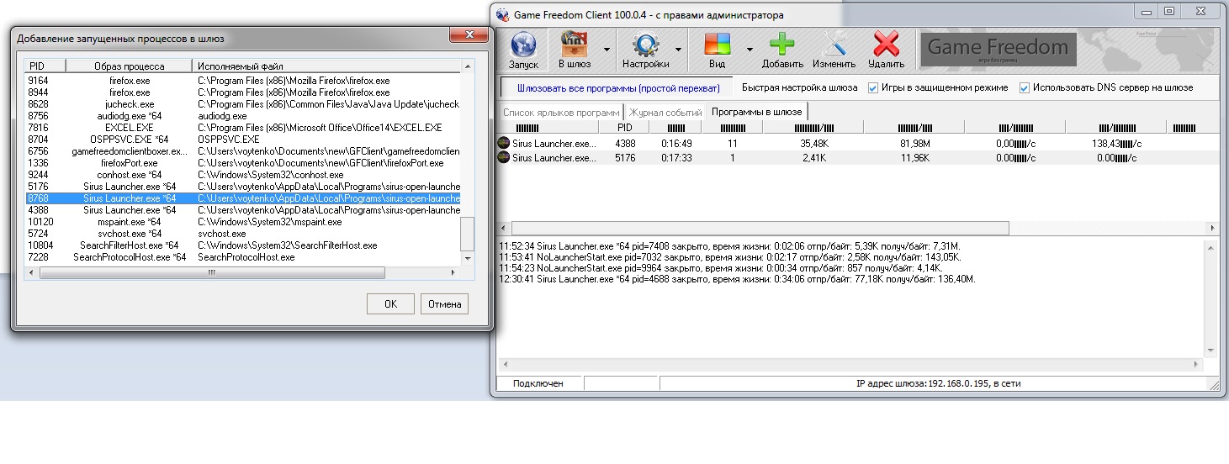Click the green plus Добавить icon
The height and width of the screenshot is (464, 1229).
coord(782,45)
